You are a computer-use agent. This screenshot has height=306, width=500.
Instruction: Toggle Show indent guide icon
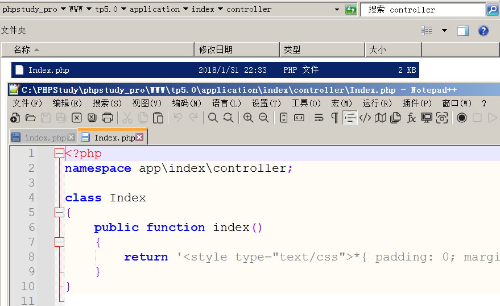pos(350,118)
